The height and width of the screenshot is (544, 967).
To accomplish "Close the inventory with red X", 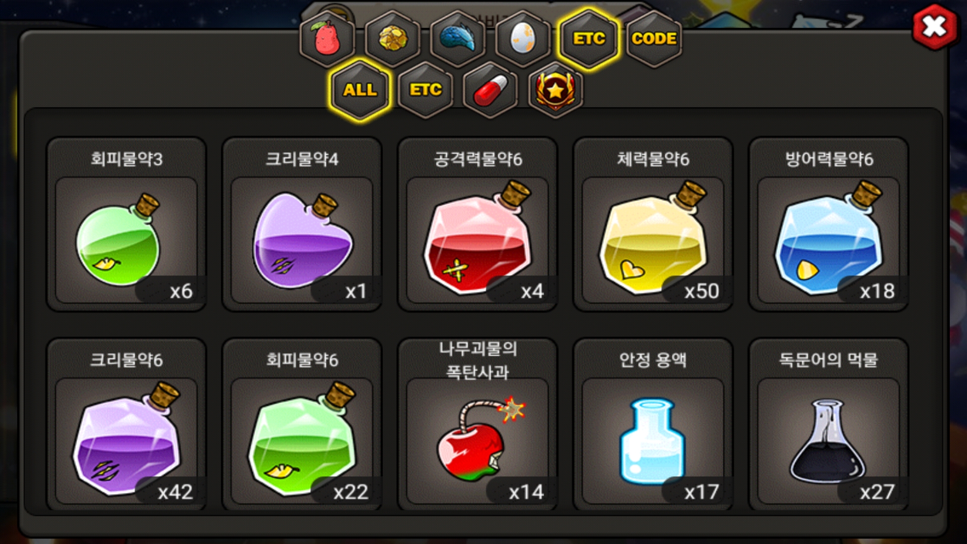I will [935, 26].
